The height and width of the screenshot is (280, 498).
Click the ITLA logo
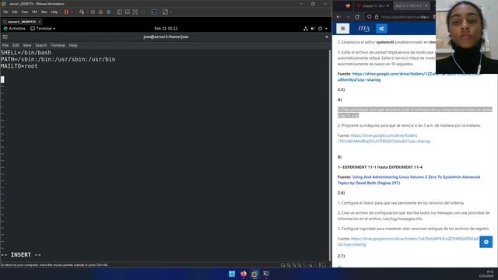coord(363,29)
